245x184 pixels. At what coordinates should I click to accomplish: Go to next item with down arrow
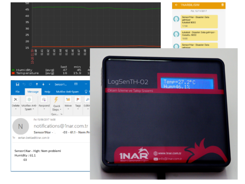(x=43, y=84)
